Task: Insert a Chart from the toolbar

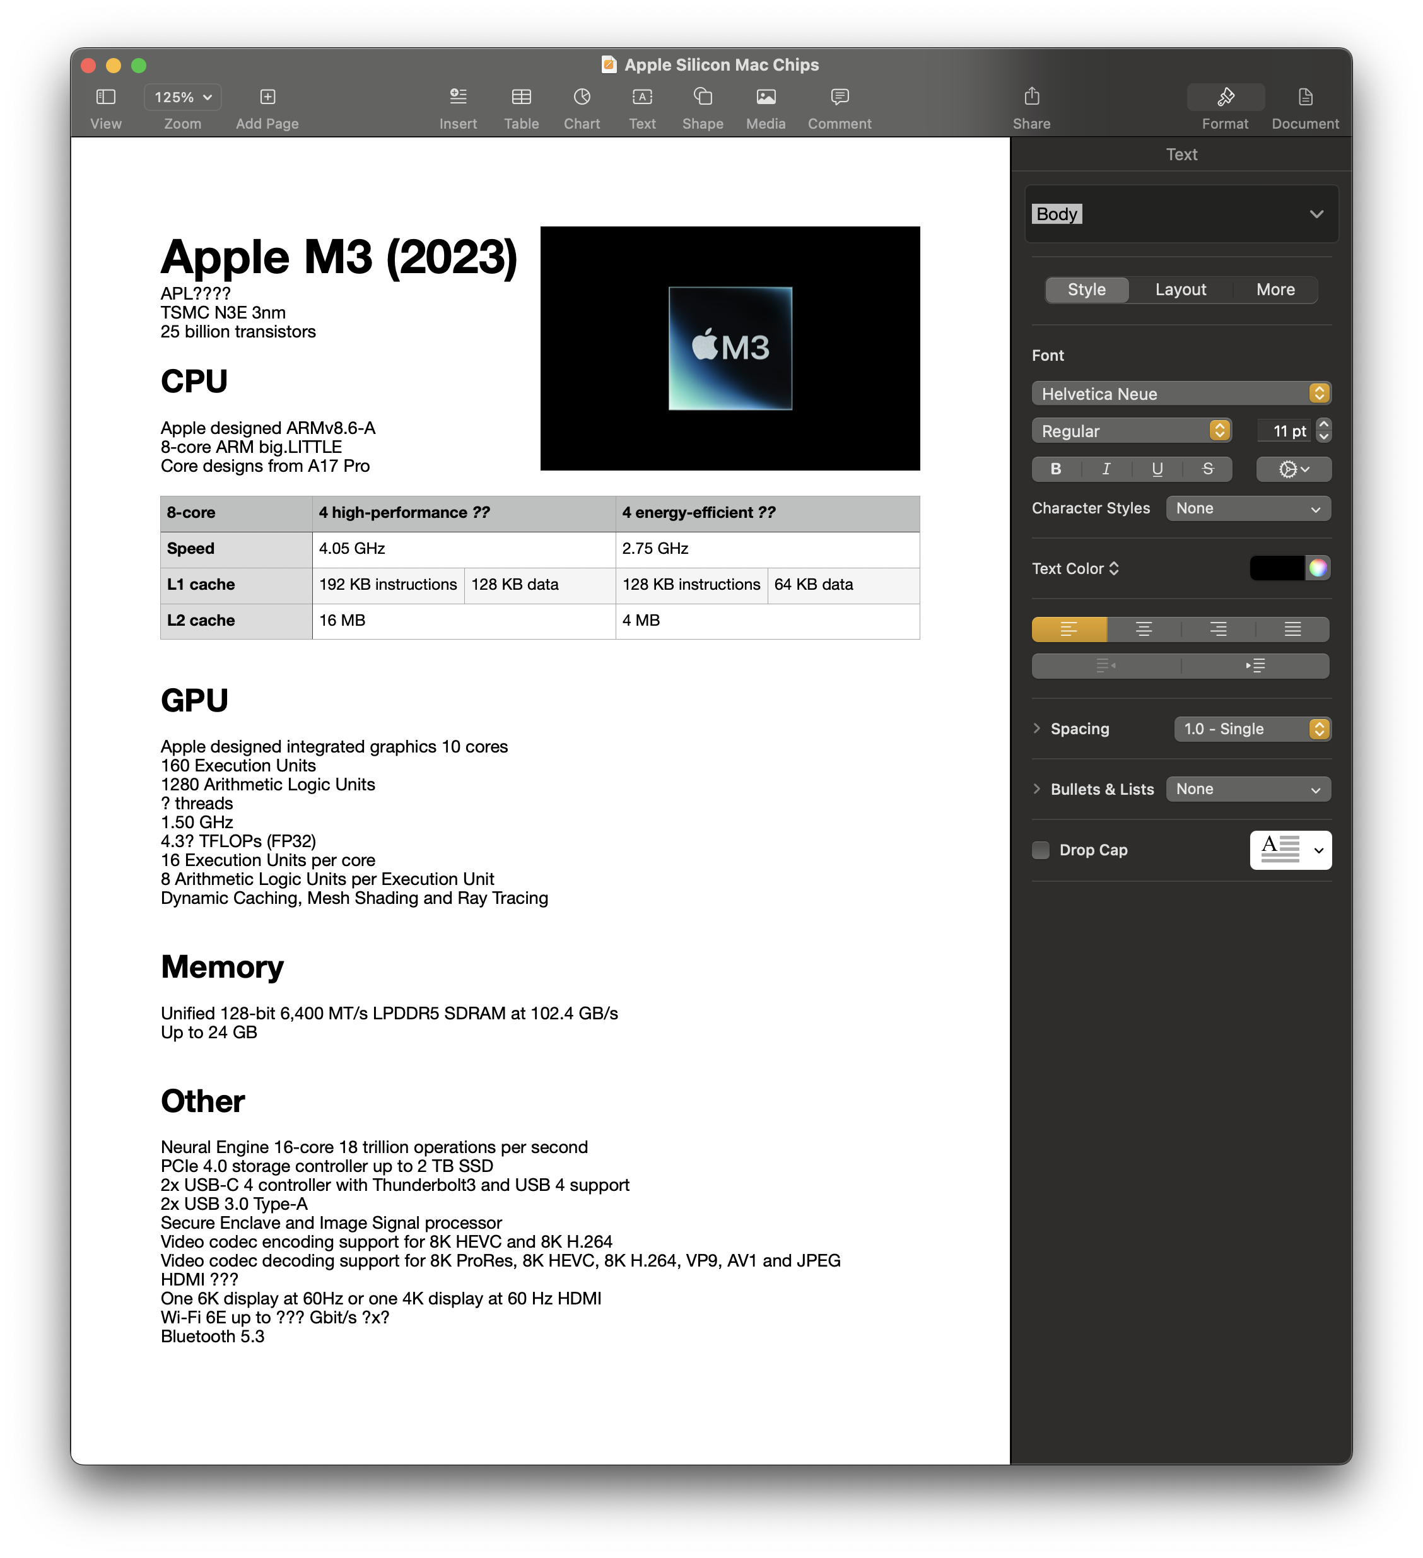Action: click(582, 97)
